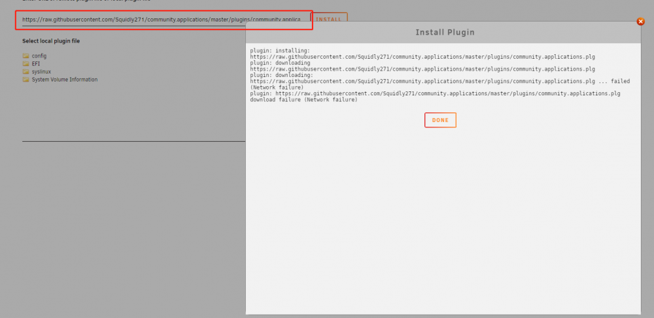Click the EFI folder icon
This screenshot has width=654, height=318.
point(26,64)
